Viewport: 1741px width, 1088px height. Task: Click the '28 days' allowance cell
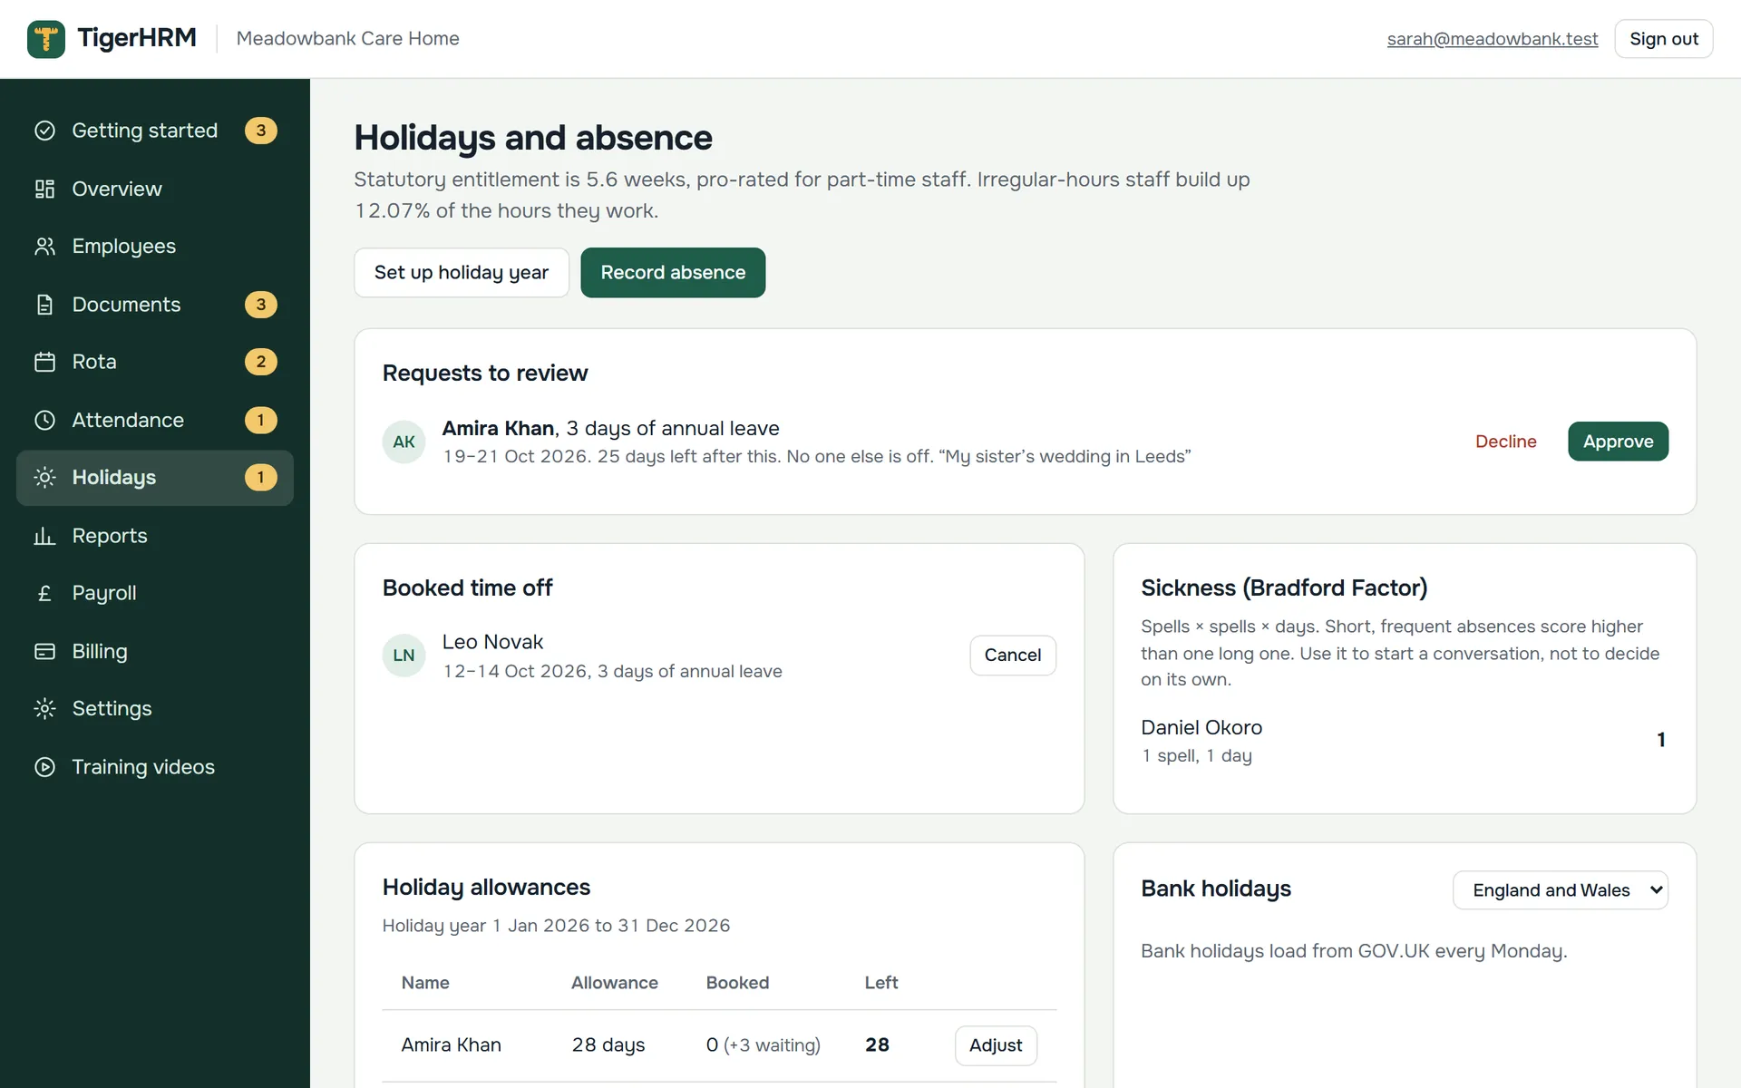(x=608, y=1045)
